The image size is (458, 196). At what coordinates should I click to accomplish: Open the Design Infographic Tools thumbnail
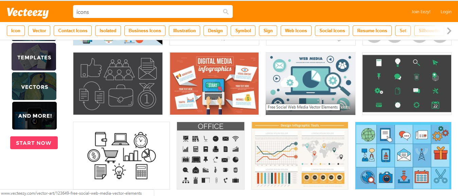point(300,156)
